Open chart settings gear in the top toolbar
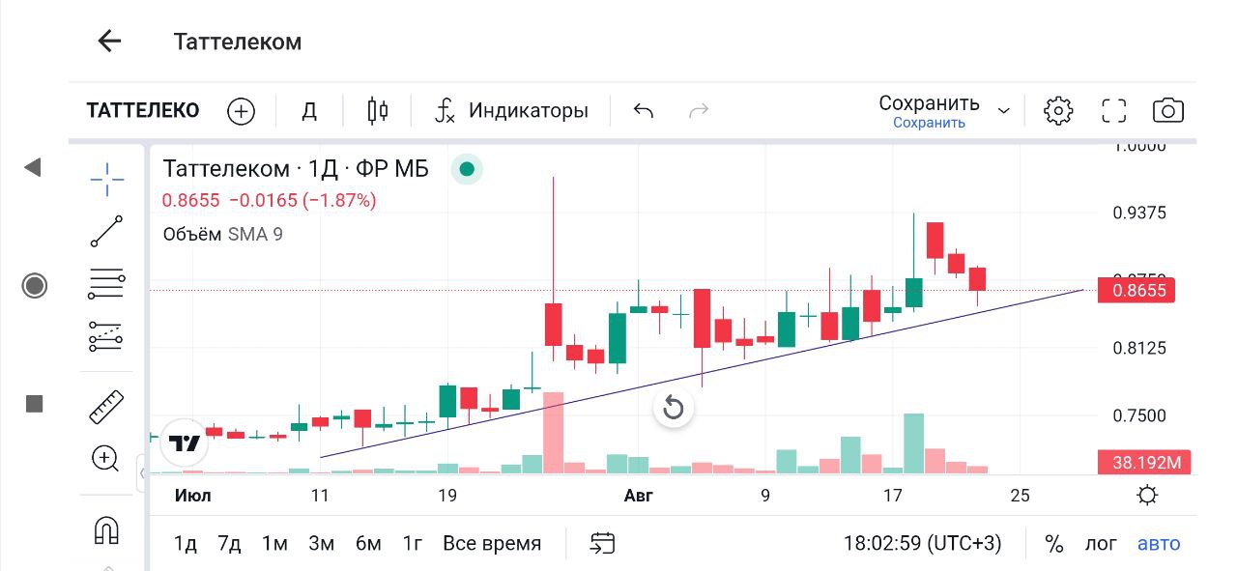Image resolution: width=1237 pixels, height=571 pixels. point(1058,111)
